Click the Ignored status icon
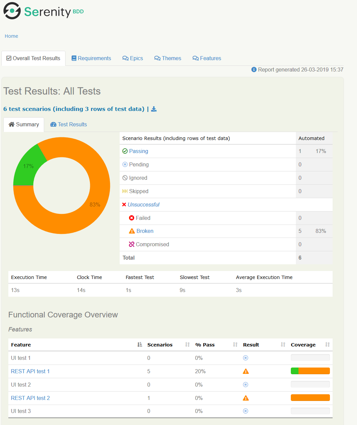Viewport: 357px width, 425px height. pos(124,178)
